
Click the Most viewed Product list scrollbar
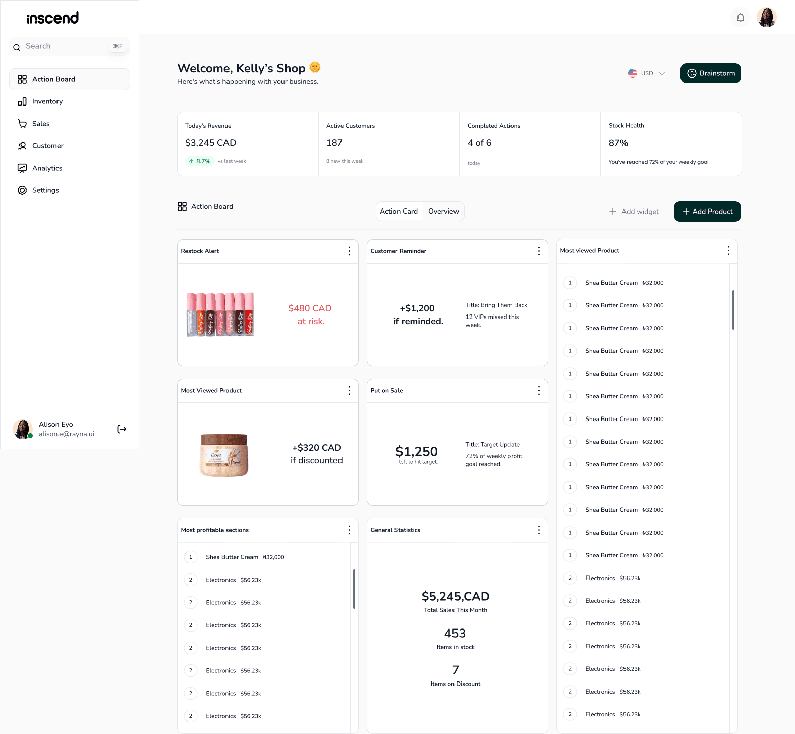(x=733, y=310)
